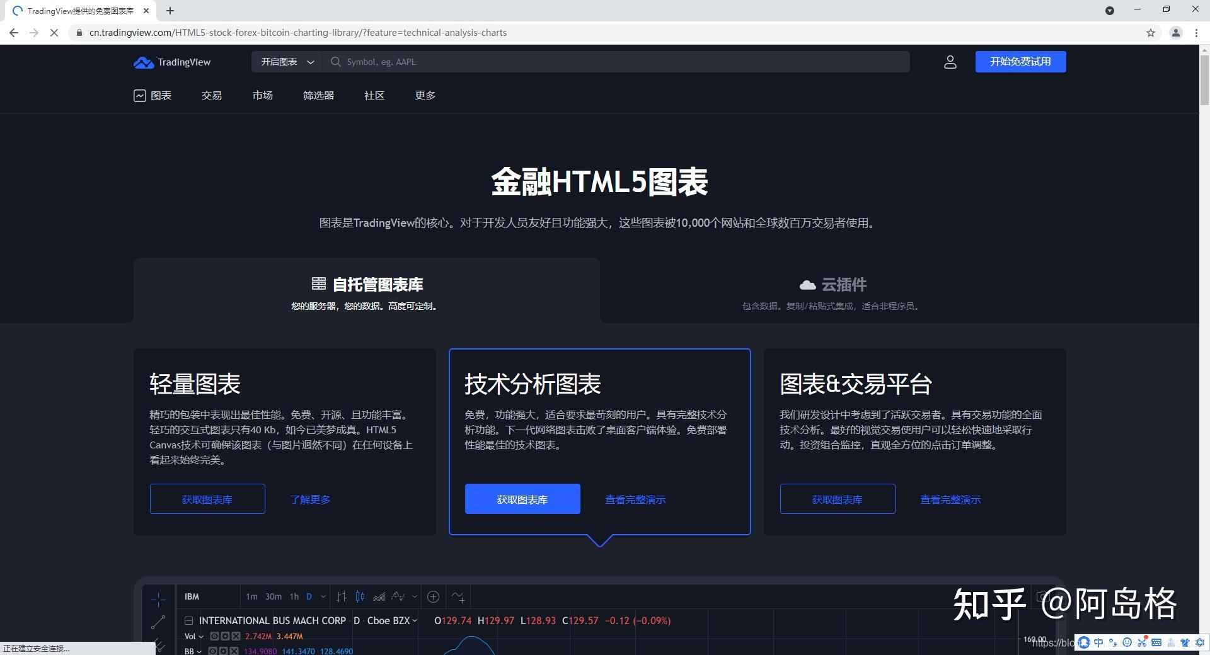This screenshot has width=1210, height=655.
Task: Get the library under 技术分析图表
Action: point(522,499)
